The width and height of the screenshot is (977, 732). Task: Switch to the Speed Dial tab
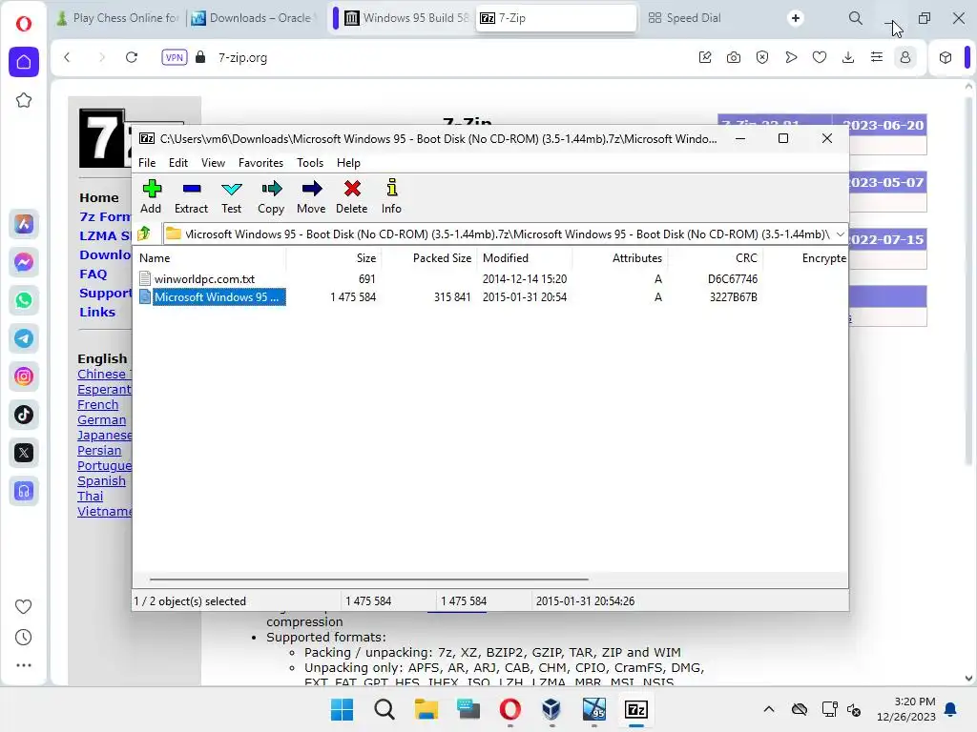click(685, 18)
